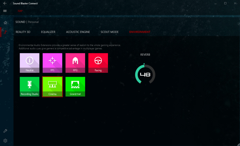Click the back arrow button
This screenshot has height=146, width=240.
point(5,3)
